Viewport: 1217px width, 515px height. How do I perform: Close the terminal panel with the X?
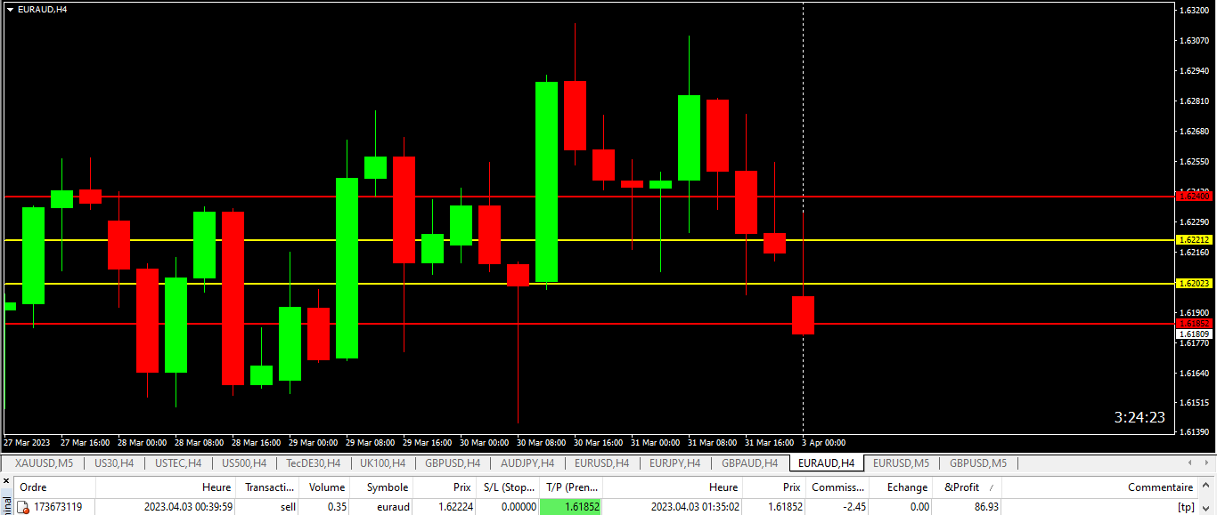click(6, 481)
